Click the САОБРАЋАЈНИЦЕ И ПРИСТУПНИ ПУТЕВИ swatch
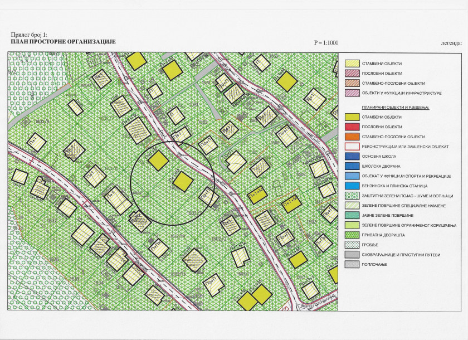Viewport: 468px width, 340px height. point(352,255)
